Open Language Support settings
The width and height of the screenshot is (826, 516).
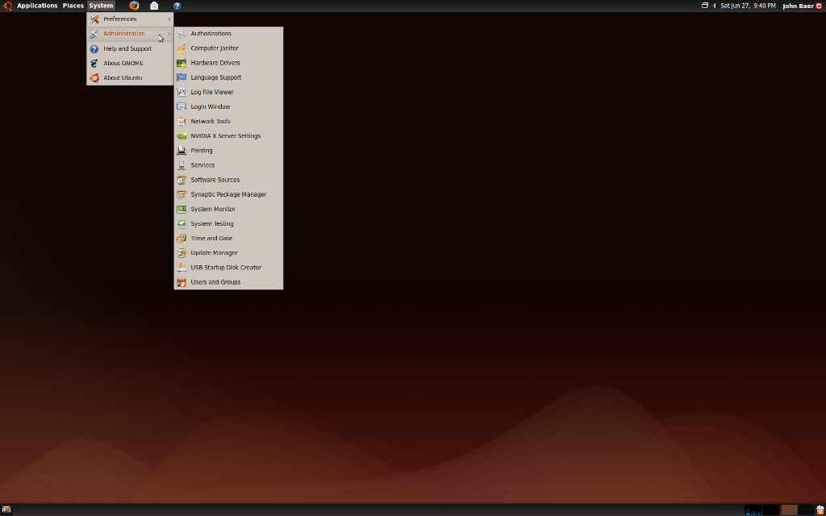coord(228,77)
